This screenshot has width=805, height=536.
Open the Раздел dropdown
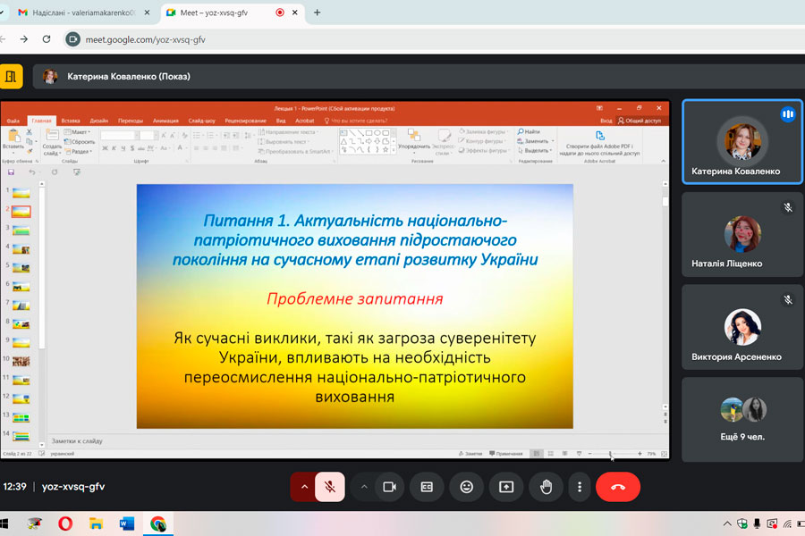coord(79,151)
